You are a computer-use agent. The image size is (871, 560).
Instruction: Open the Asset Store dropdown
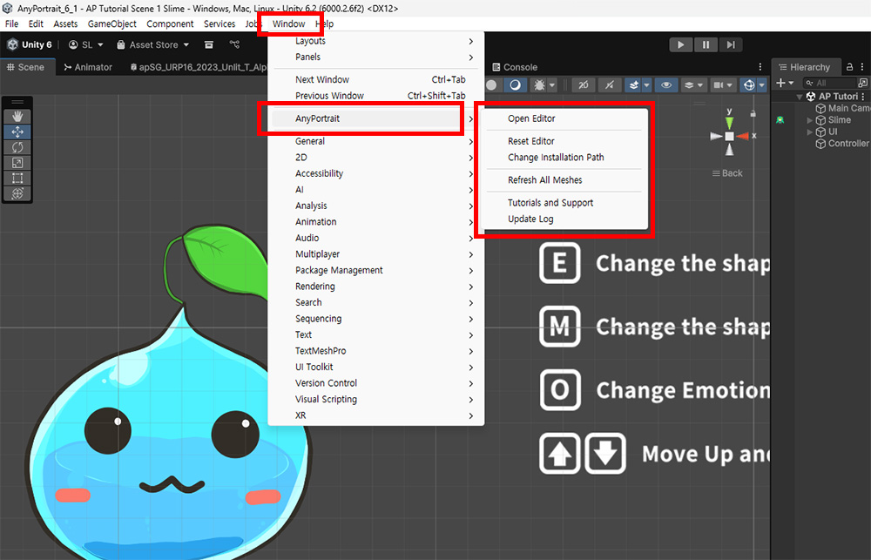click(x=152, y=44)
